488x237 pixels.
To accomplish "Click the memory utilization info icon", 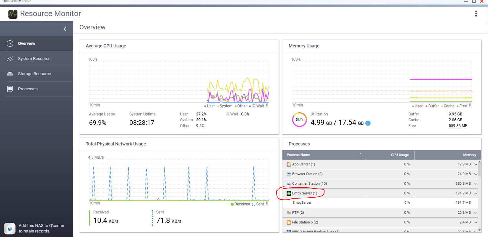I will [368, 123].
